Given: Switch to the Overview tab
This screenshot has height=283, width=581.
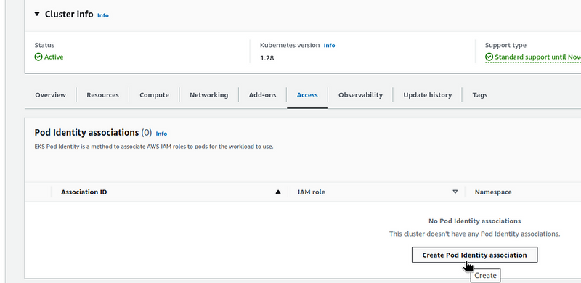Looking at the screenshot, I should point(50,95).
